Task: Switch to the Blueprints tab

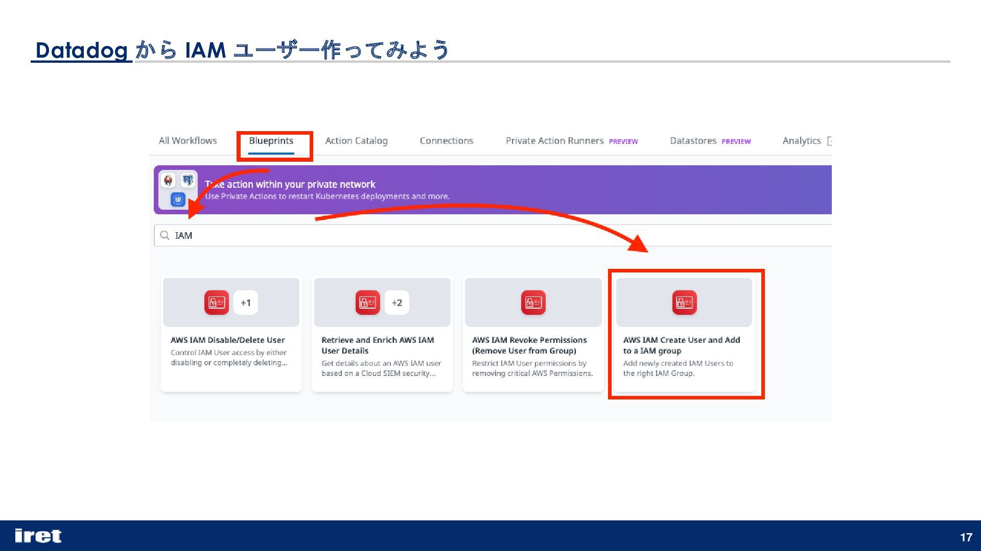Action: coord(271,141)
